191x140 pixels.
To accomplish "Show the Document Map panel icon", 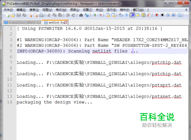I will 143,15.
